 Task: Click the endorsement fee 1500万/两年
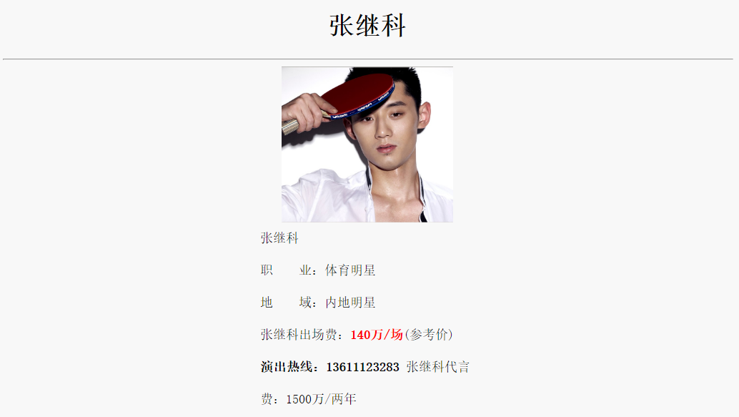click(x=321, y=399)
